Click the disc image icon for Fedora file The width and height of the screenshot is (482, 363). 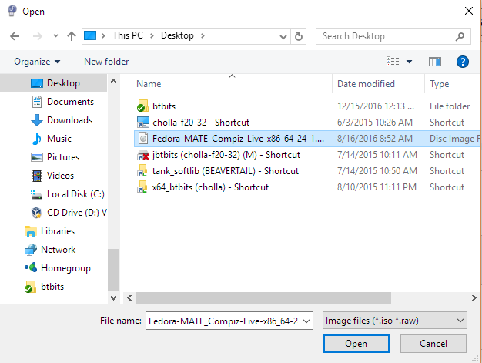tap(143, 139)
